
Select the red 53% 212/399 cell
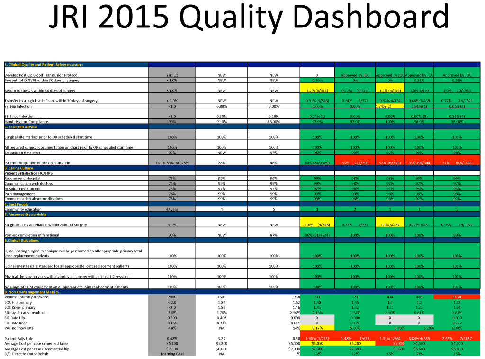pos(354,162)
